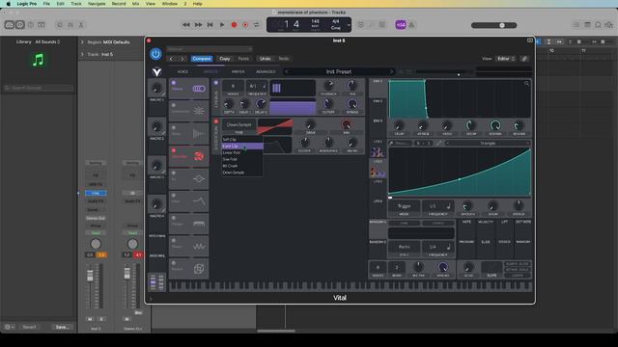Choose Hard Clip from distortion type list
The width and height of the screenshot is (618, 347).
pos(242,146)
